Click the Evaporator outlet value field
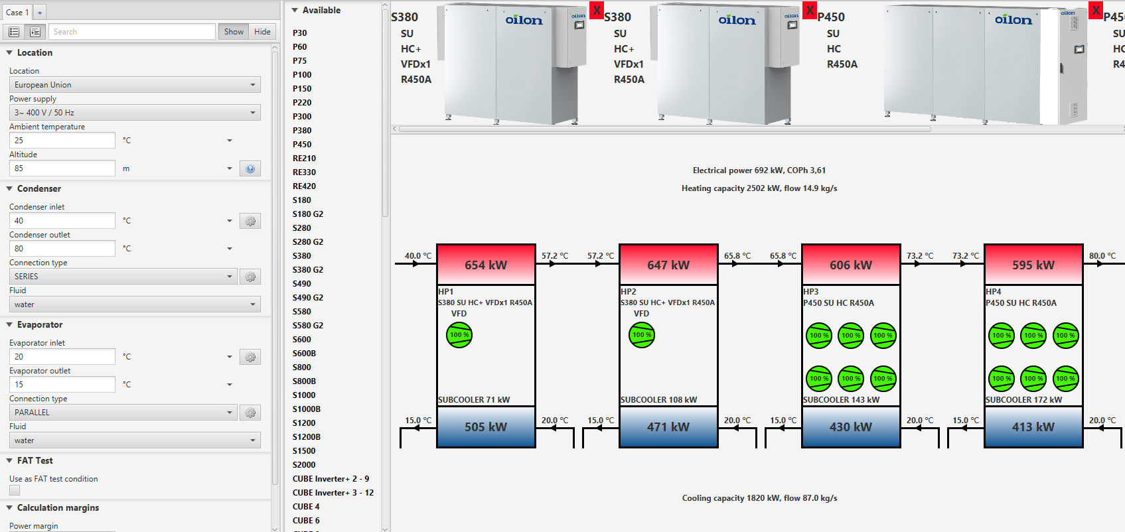The width and height of the screenshot is (1125, 532). pyautogui.click(x=62, y=385)
